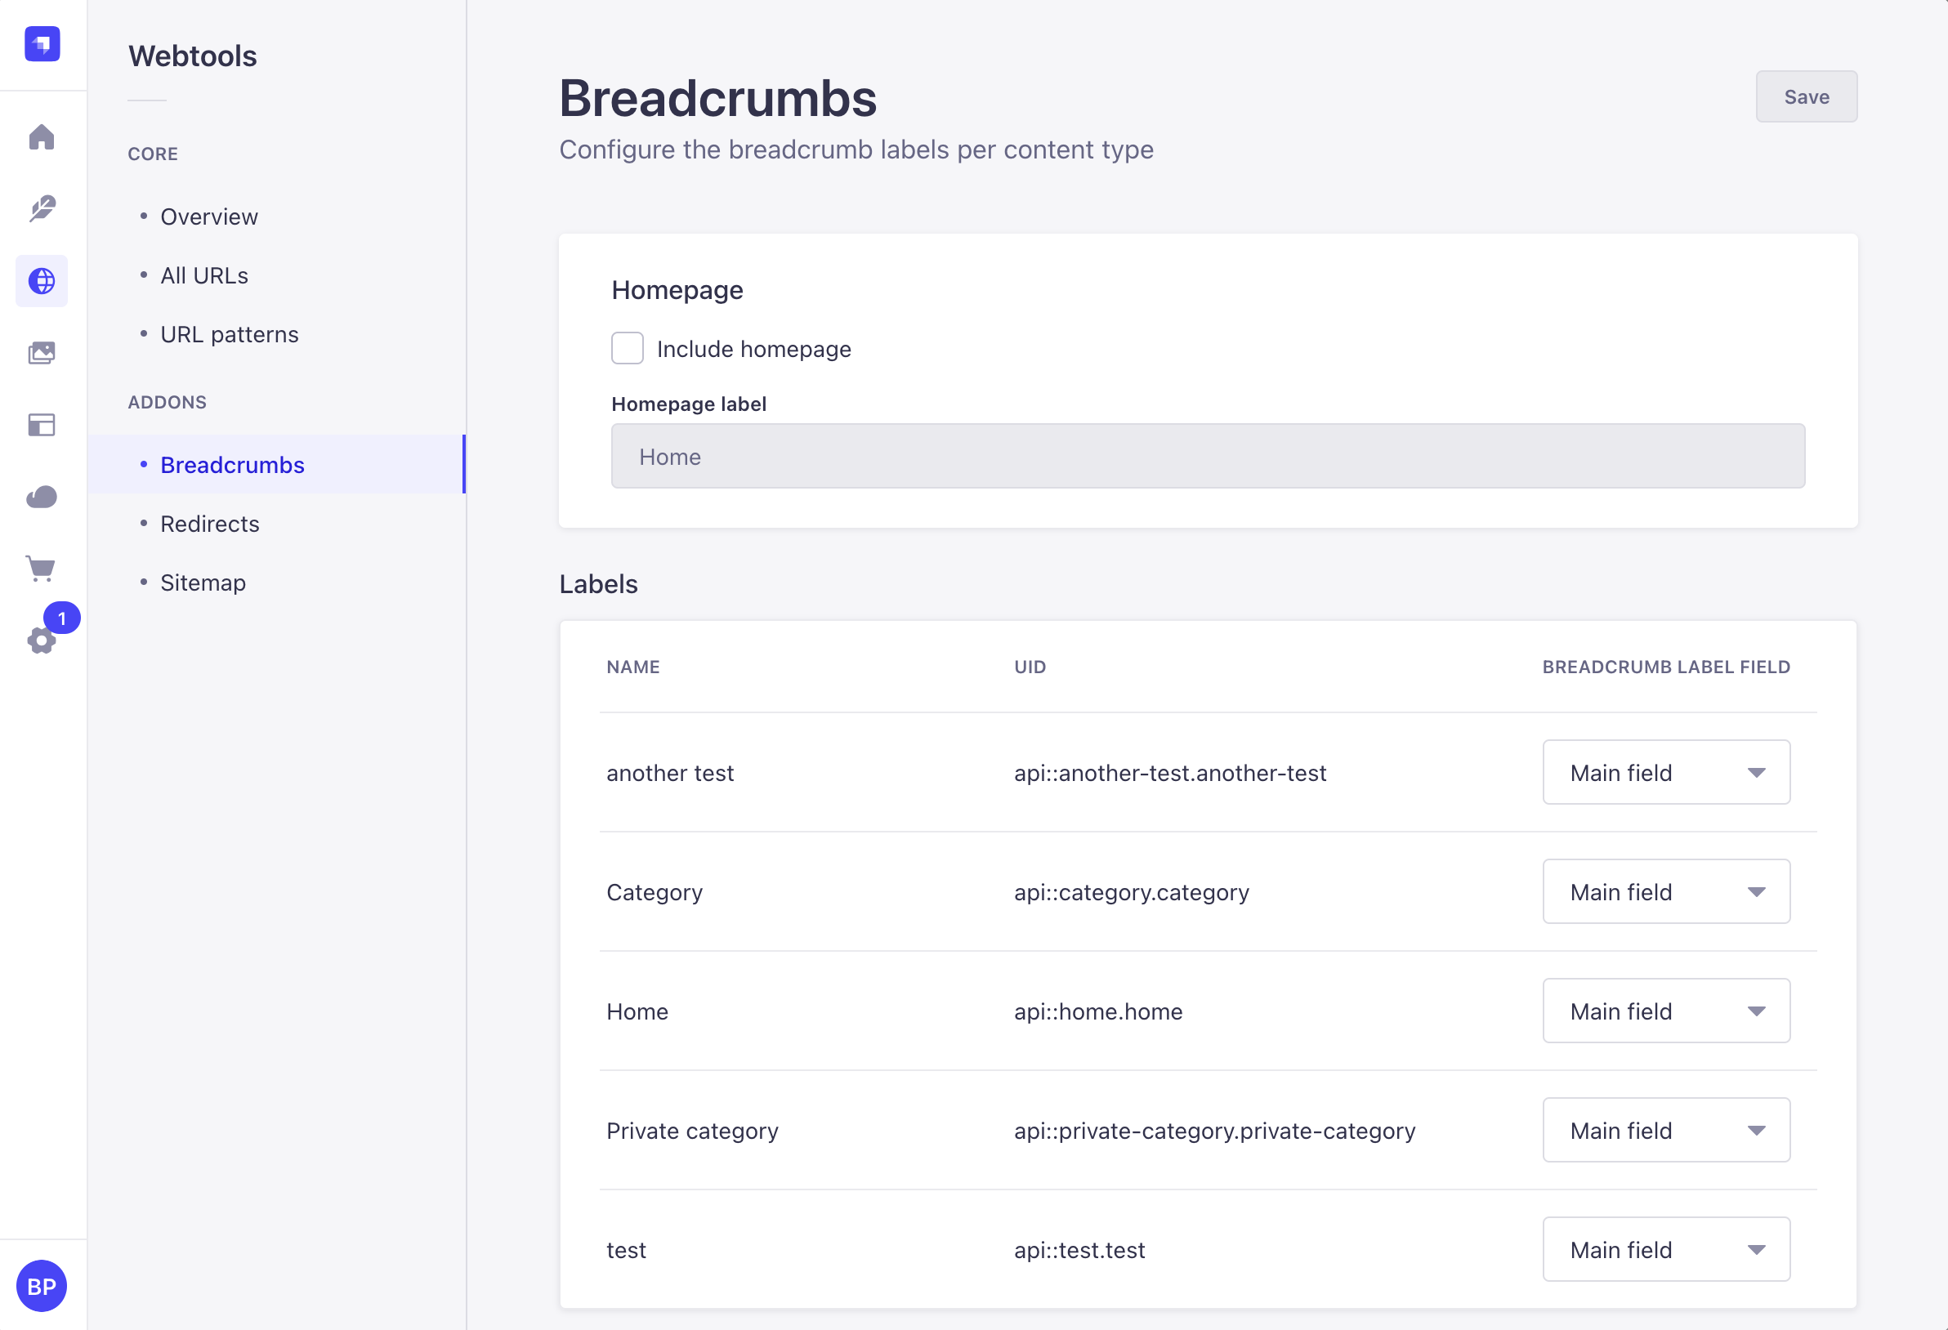
Task: Click the UID column header
Action: [1030, 667]
